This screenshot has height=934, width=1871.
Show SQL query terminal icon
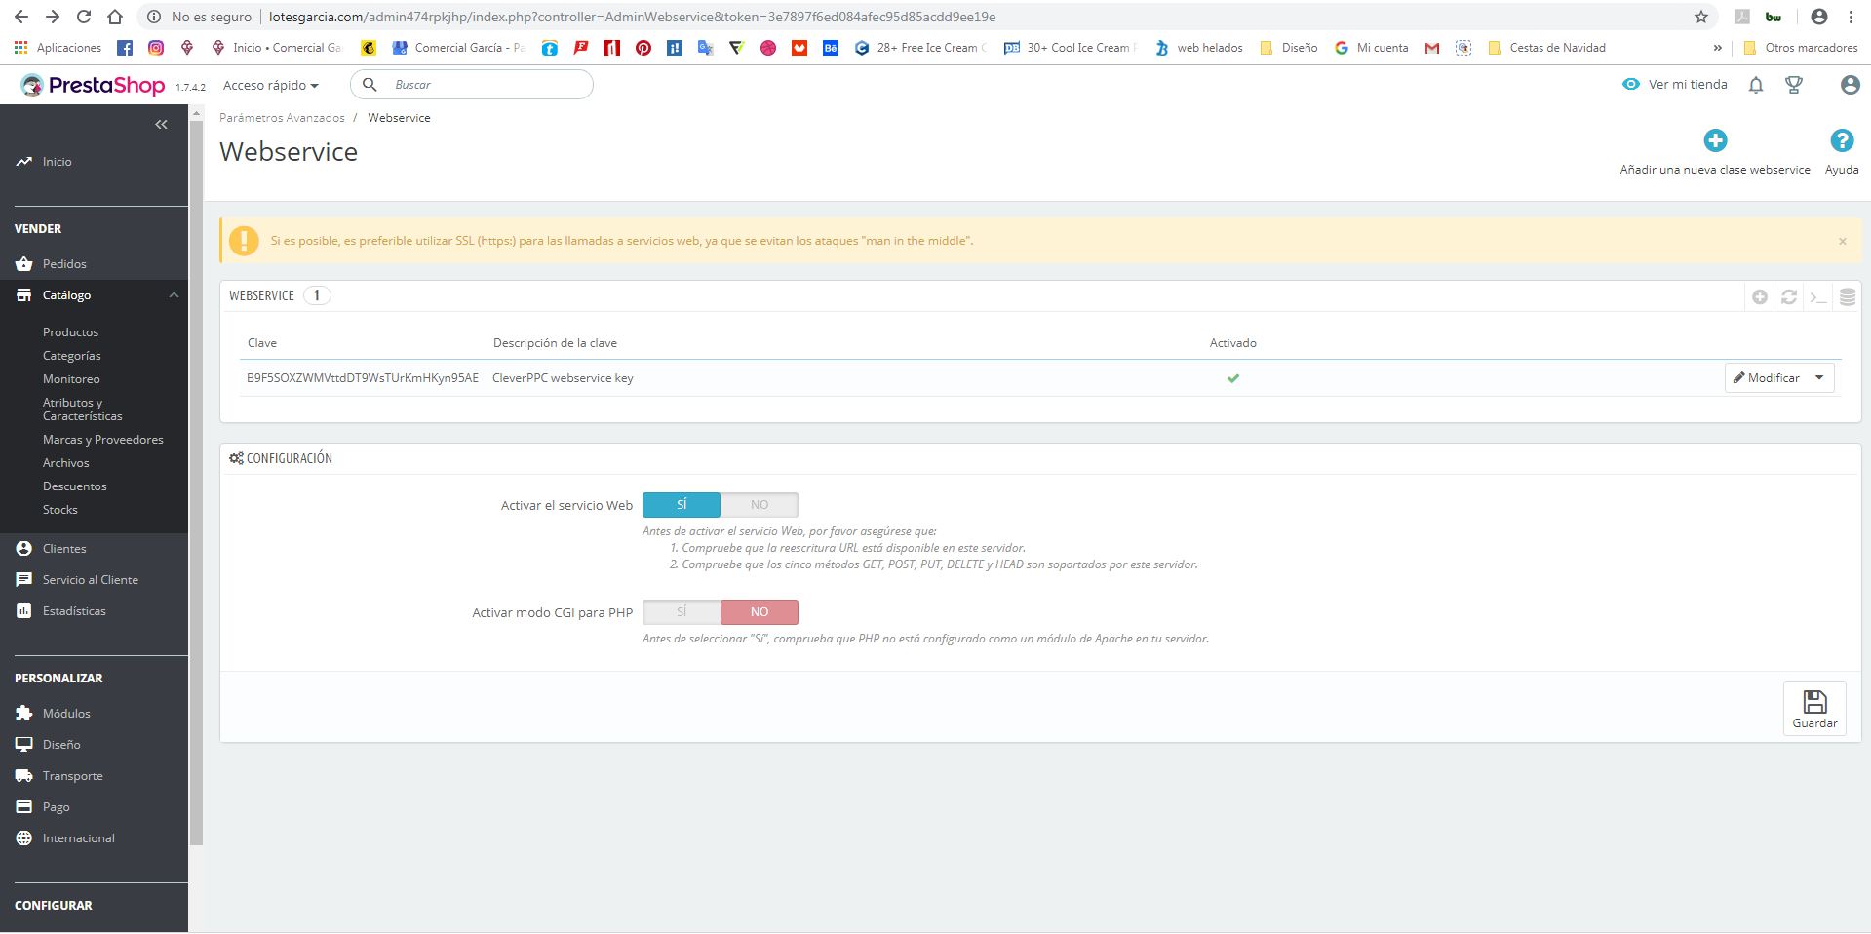click(x=1818, y=297)
